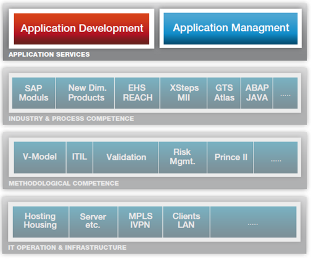Click the red Application Development box
311x259 pixels.
pos(81,29)
